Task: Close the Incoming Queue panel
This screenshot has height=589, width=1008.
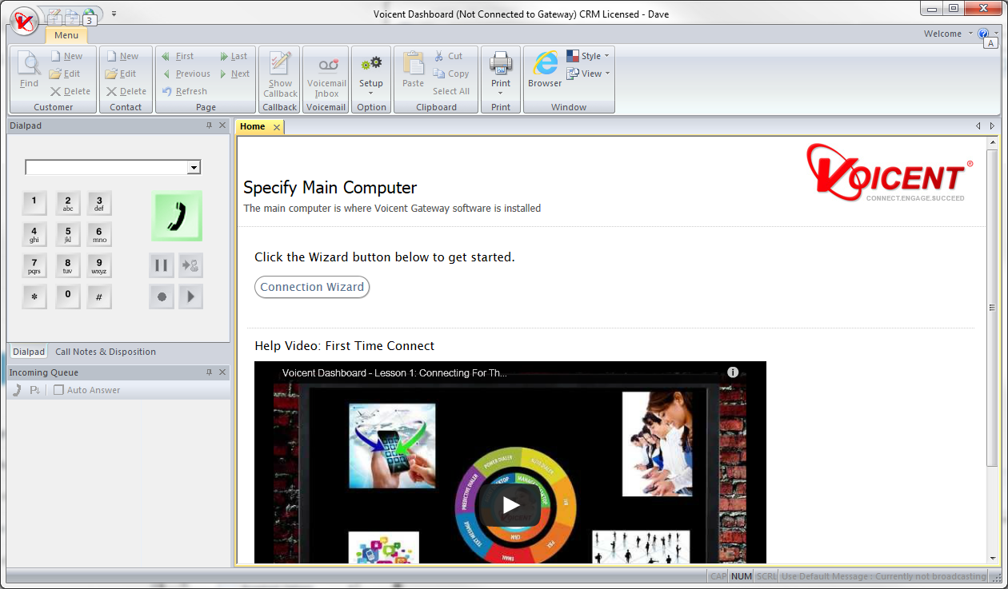Action: pos(222,372)
